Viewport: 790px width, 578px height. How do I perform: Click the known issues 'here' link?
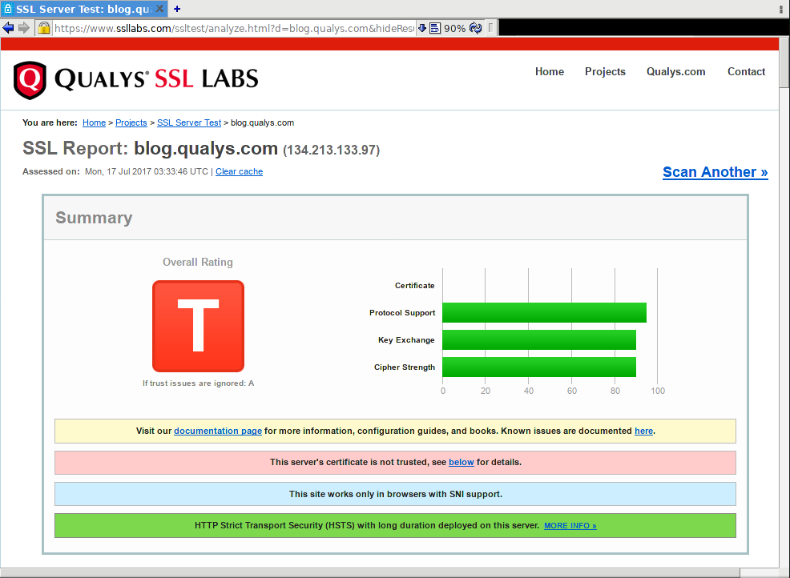click(643, 431)
